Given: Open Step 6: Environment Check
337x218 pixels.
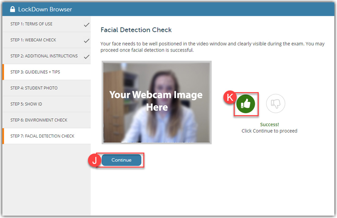Looking at the screenshot, I should (x=39, y=120).
